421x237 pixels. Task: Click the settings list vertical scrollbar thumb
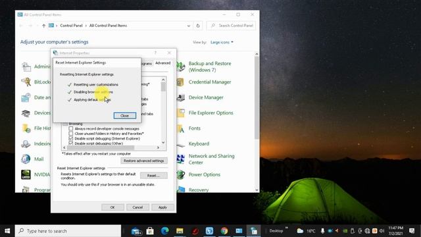163,87
